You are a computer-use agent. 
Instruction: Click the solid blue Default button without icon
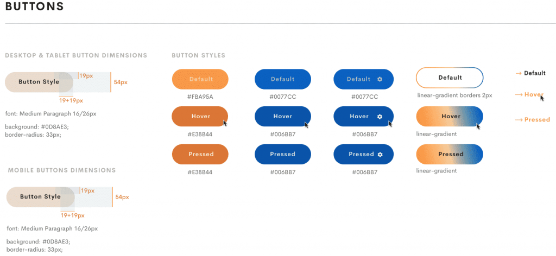click(x=282, y=79)
